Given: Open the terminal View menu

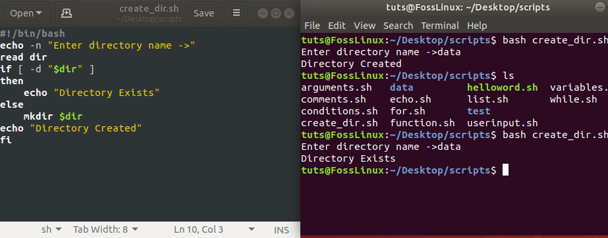Looking at the screenshot, I should point(364,26).
